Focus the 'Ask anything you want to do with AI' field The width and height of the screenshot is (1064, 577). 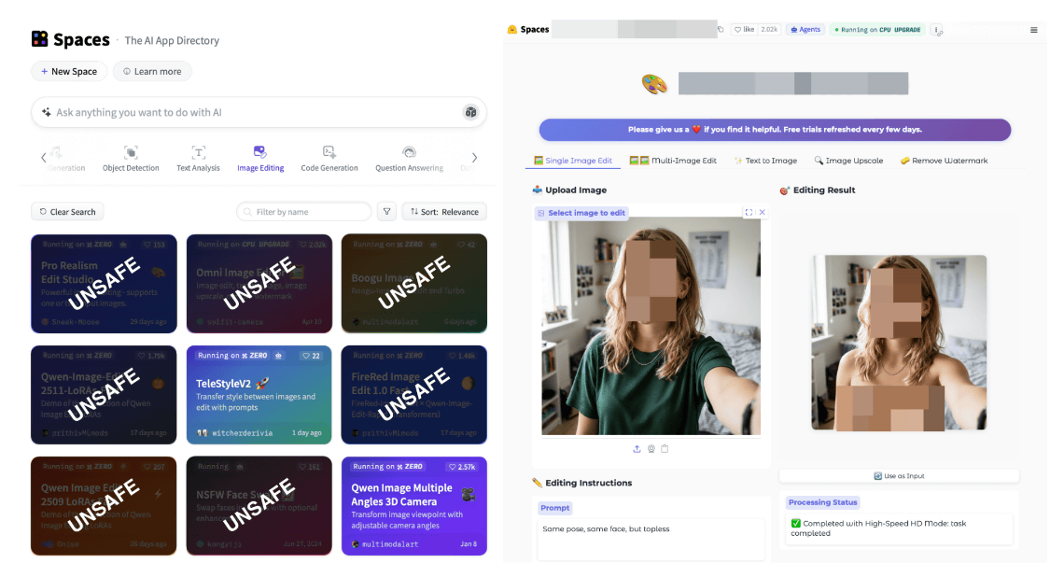click(x=258, y=113)
